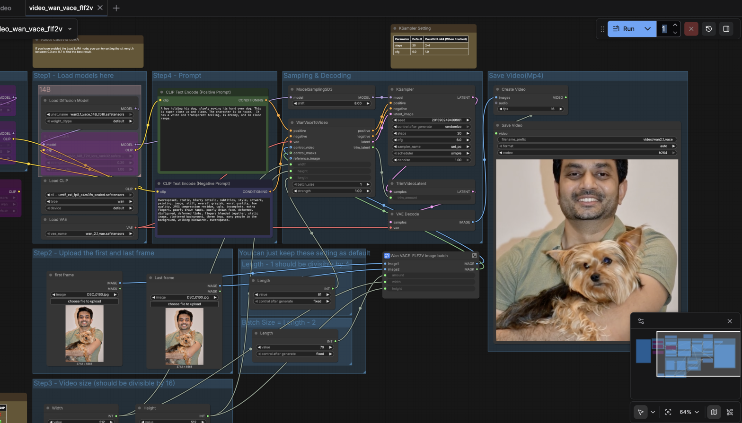Close the minimap panel

click(729, 321)
